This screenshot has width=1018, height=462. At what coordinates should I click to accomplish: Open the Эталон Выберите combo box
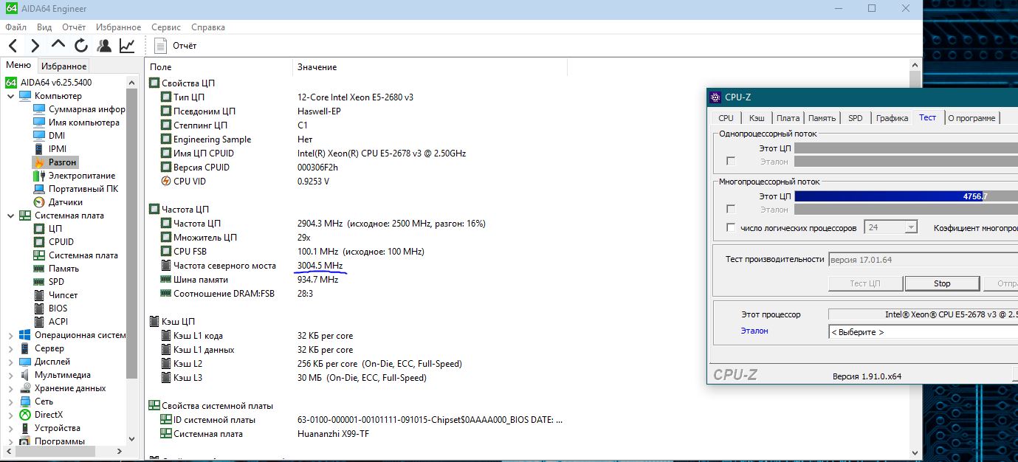click(923, 332)
